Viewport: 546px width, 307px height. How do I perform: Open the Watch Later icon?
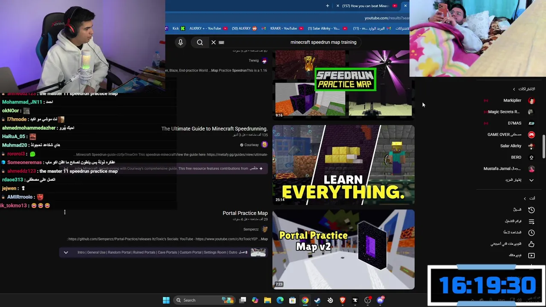tap(531, 232)
